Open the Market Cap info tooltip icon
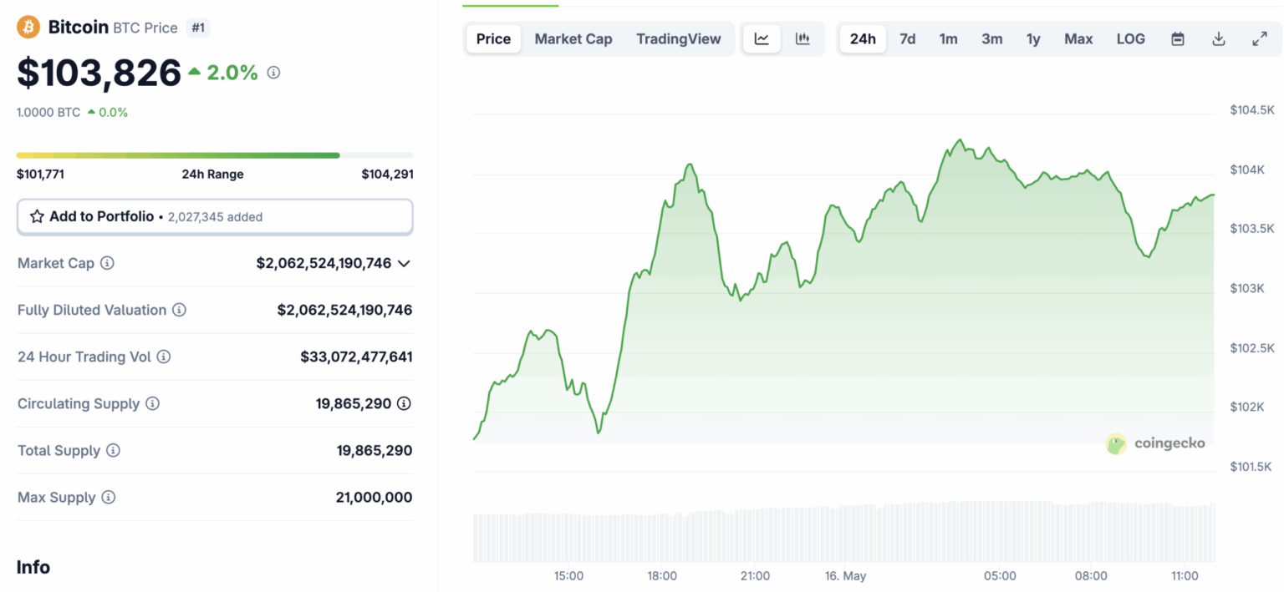 tap(106, 263)
